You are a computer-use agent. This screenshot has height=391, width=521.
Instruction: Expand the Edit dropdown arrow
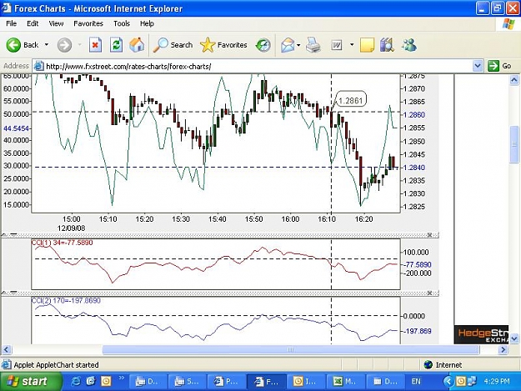pyautogui.click(x=352, y=45)
